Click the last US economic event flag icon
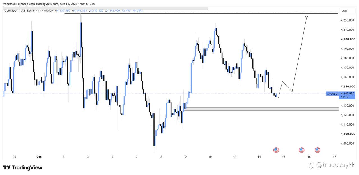 pyautogui.click(x=317, y=150)
